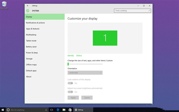
Task: Open Task View from the taskbar
Action: [x=52, y=110]
